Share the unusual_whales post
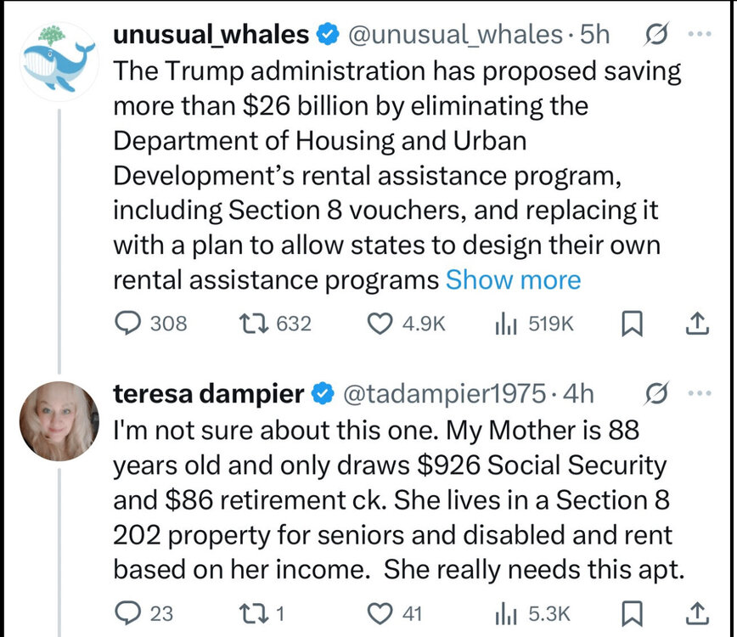The image size is (737, 637). [695, 324]
